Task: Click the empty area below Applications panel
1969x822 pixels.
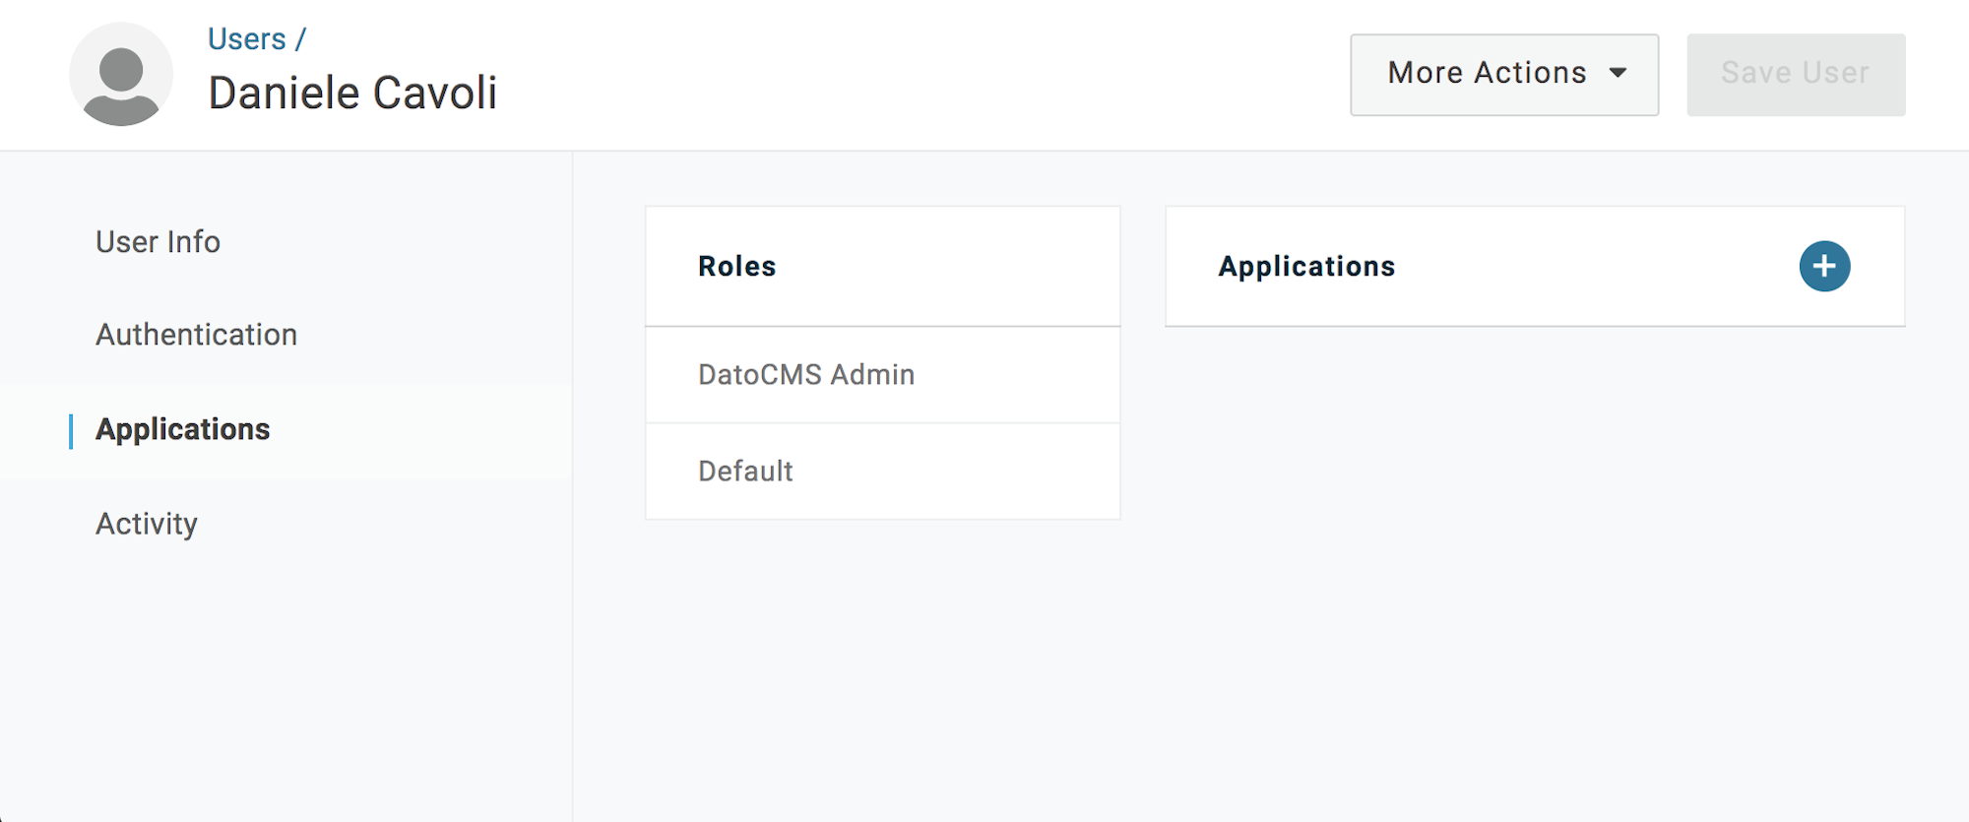Action: (1535, 571)
